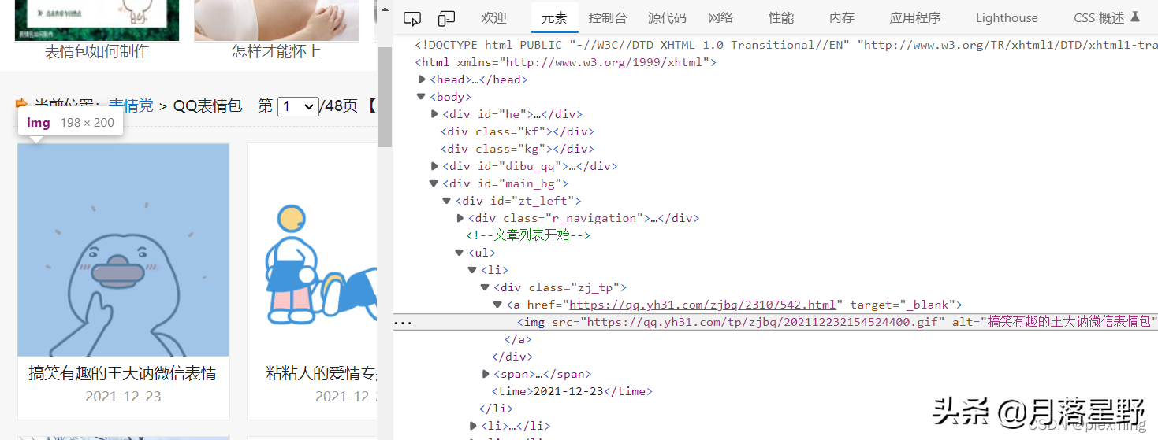
Task: Open the 网络 tab
Action: pos(720,18)
